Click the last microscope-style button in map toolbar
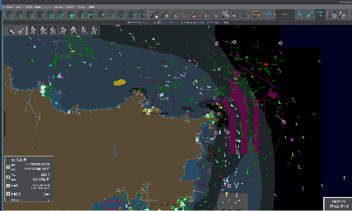 coord(94,30)
